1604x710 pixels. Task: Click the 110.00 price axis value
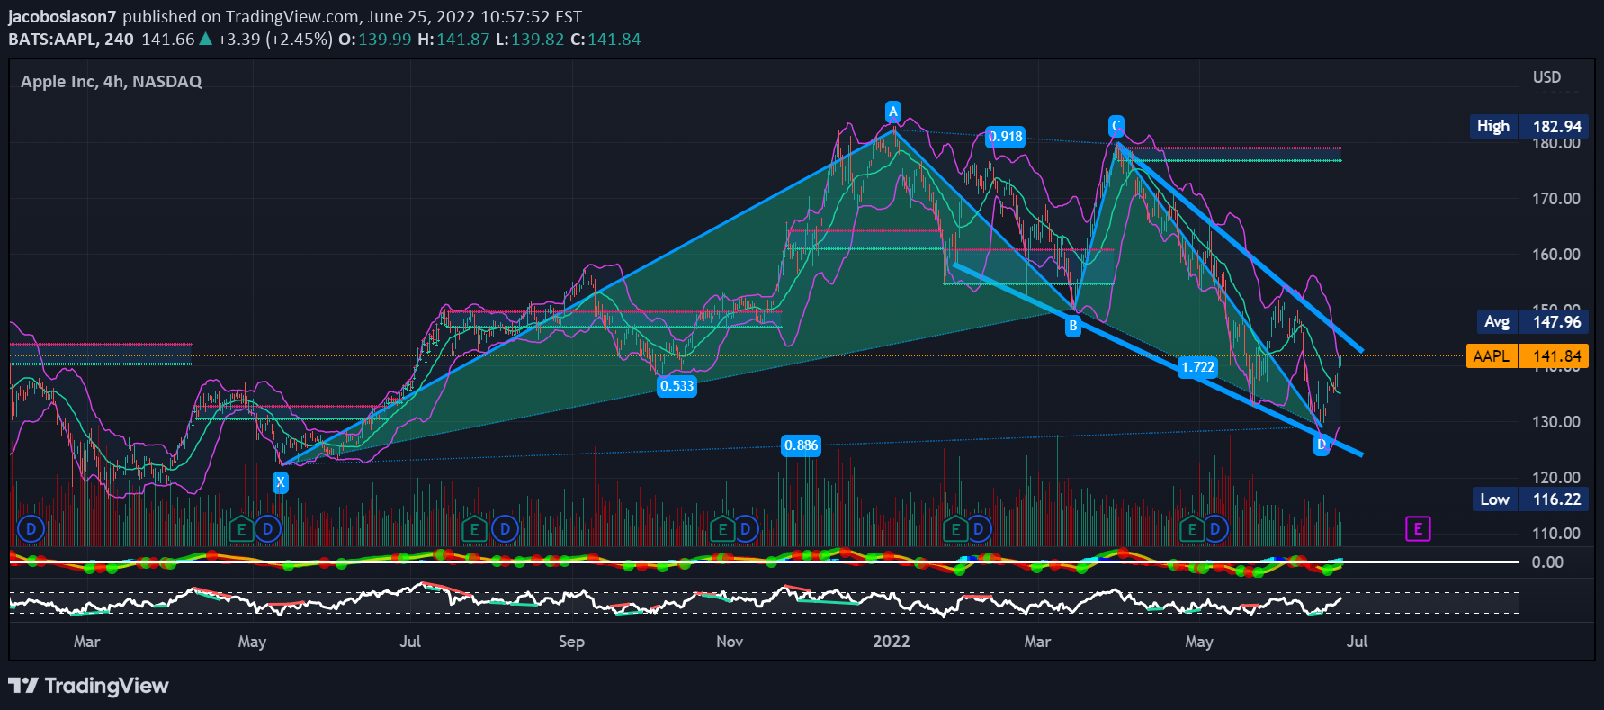tap(1555, 534)
